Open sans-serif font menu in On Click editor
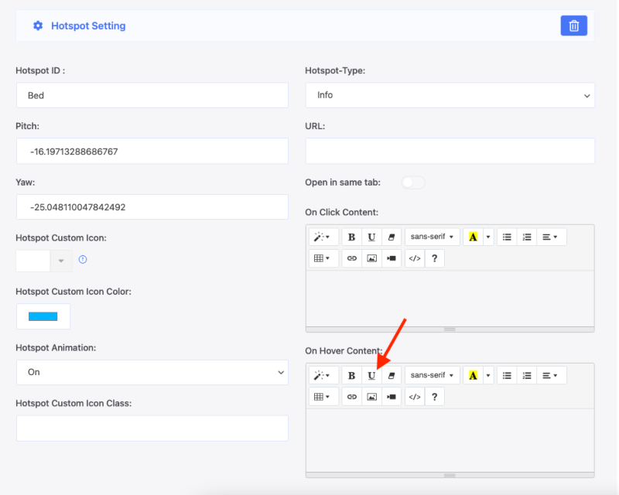The image size is (619, 495). 432,237
